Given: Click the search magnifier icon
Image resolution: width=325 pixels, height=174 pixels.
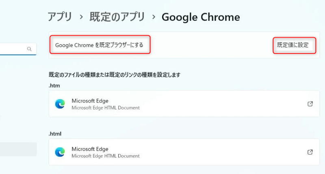Looking at the screenshot, I should point(29,49).
